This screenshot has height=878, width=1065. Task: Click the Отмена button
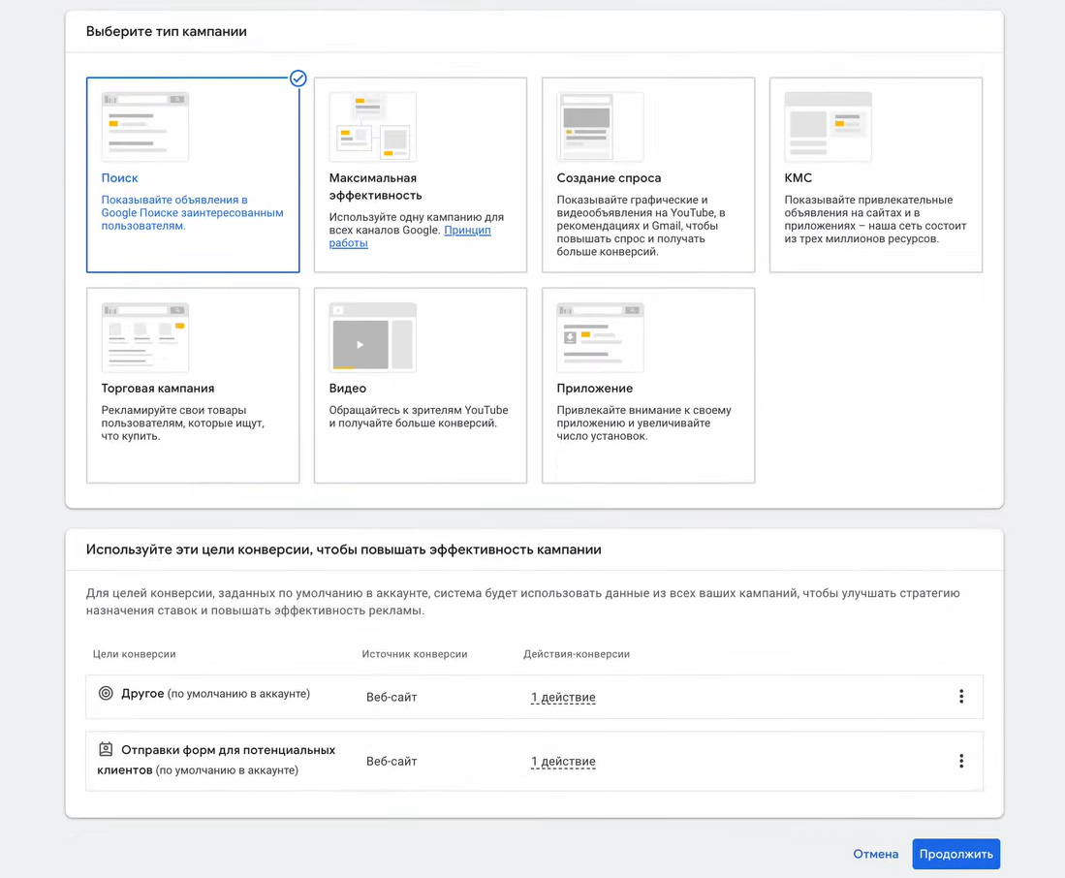point(875,854)
